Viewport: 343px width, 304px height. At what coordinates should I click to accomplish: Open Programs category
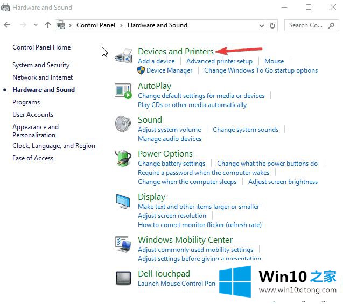click(x=26, y=102)
